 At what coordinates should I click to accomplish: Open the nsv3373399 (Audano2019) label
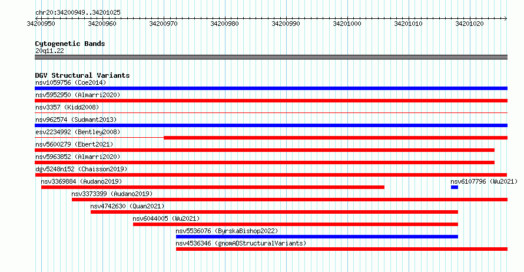(x=112, y=194)
